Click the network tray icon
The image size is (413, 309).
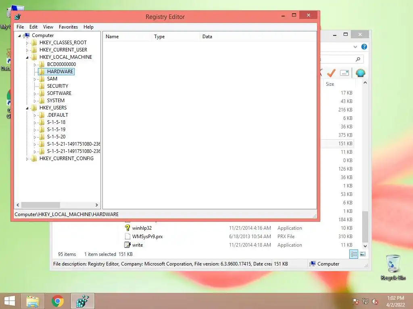point(365,301)
